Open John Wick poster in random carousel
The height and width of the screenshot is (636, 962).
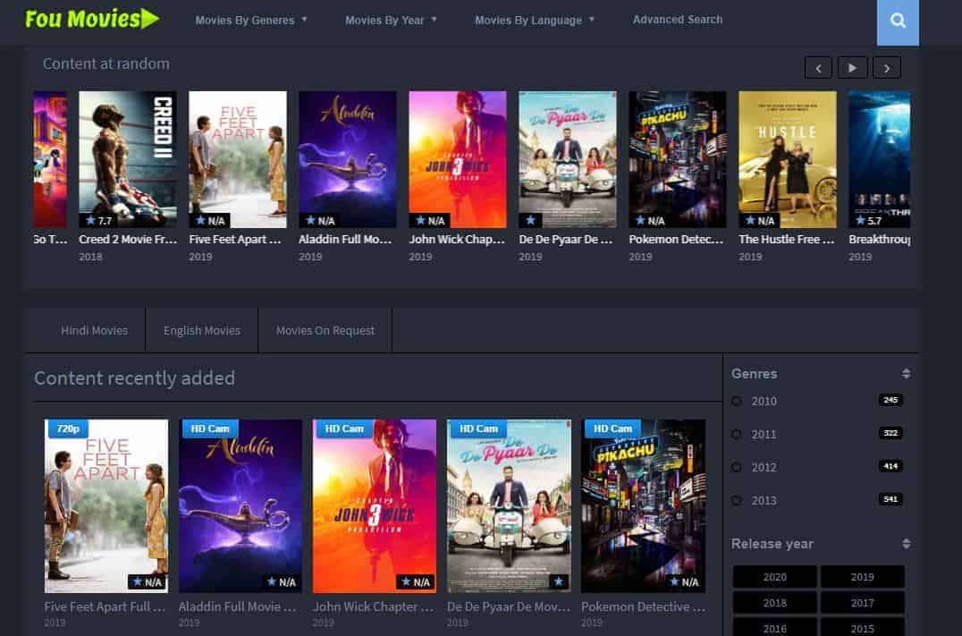[458, 159]
